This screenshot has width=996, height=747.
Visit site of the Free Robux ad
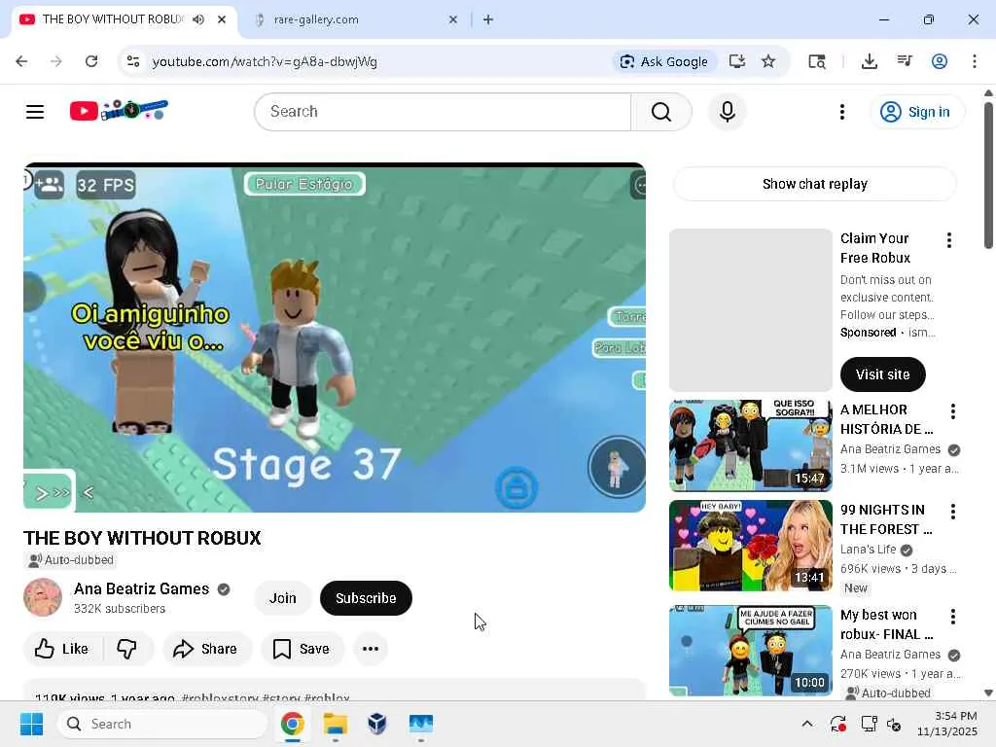[882, 374]
